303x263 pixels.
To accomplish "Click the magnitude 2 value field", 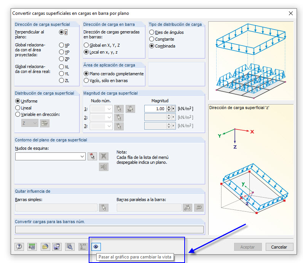I will (156, 117).
